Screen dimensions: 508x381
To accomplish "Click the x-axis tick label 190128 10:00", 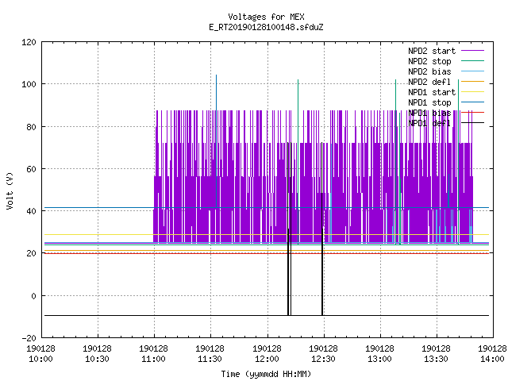I will click(40, 354).
